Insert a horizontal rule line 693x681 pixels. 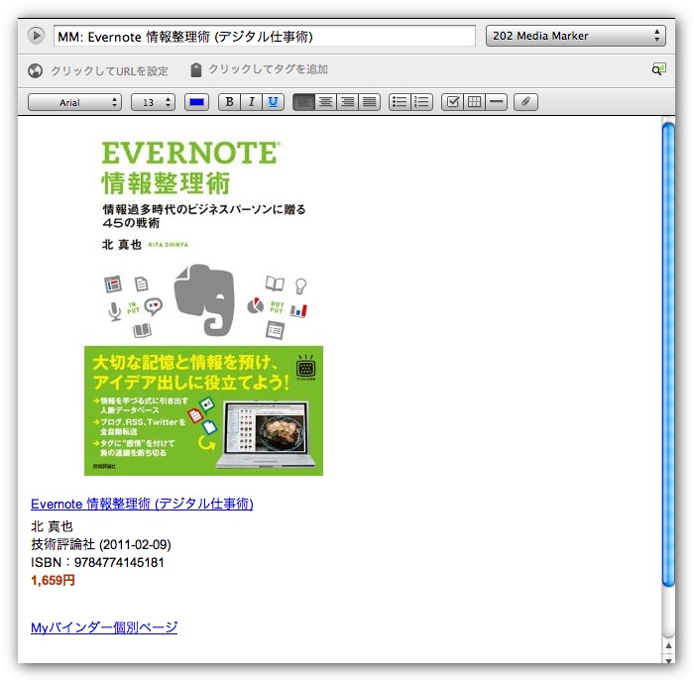pos(497,102)
